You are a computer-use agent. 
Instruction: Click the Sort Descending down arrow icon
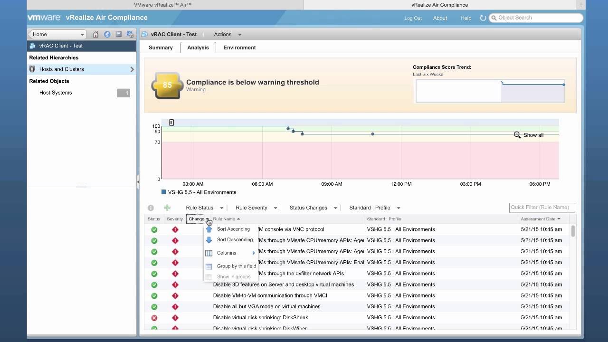pyautogui.click(x=209, y=240)
